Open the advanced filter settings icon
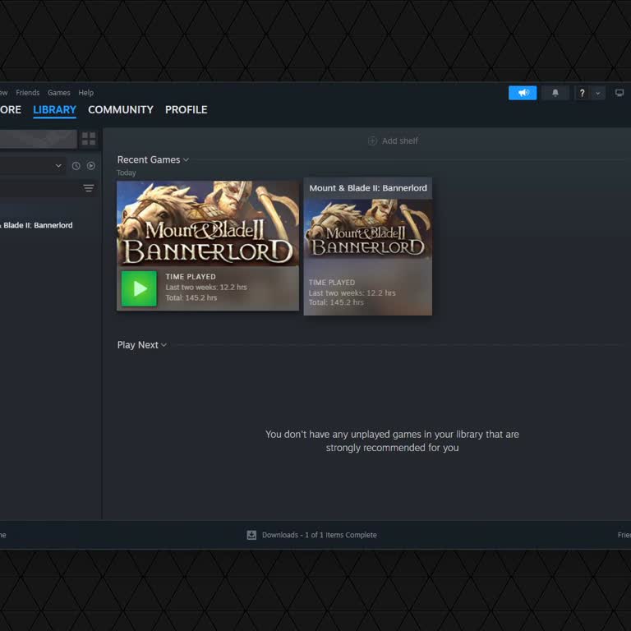This screenshot has width=631, height=631. 89,188
